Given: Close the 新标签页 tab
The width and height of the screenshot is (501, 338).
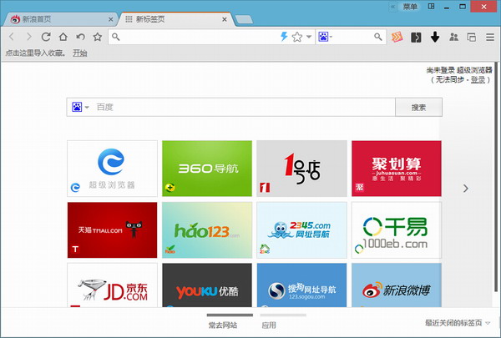Looking at the screenshot, I should point(225,19).
